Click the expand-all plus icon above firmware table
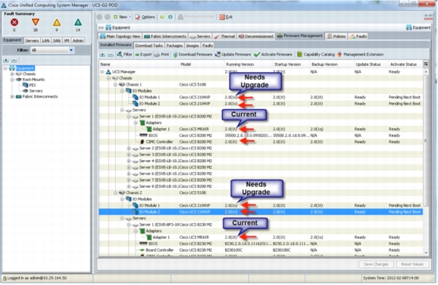The height and width of the screenshot is (285, 438). pos(102,55)
